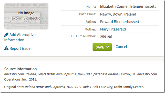Click the italic Ireland, Select Births and Baptisms title
Image resolution: width=165 pixels, height=93 pixels.
coord(59,74)
